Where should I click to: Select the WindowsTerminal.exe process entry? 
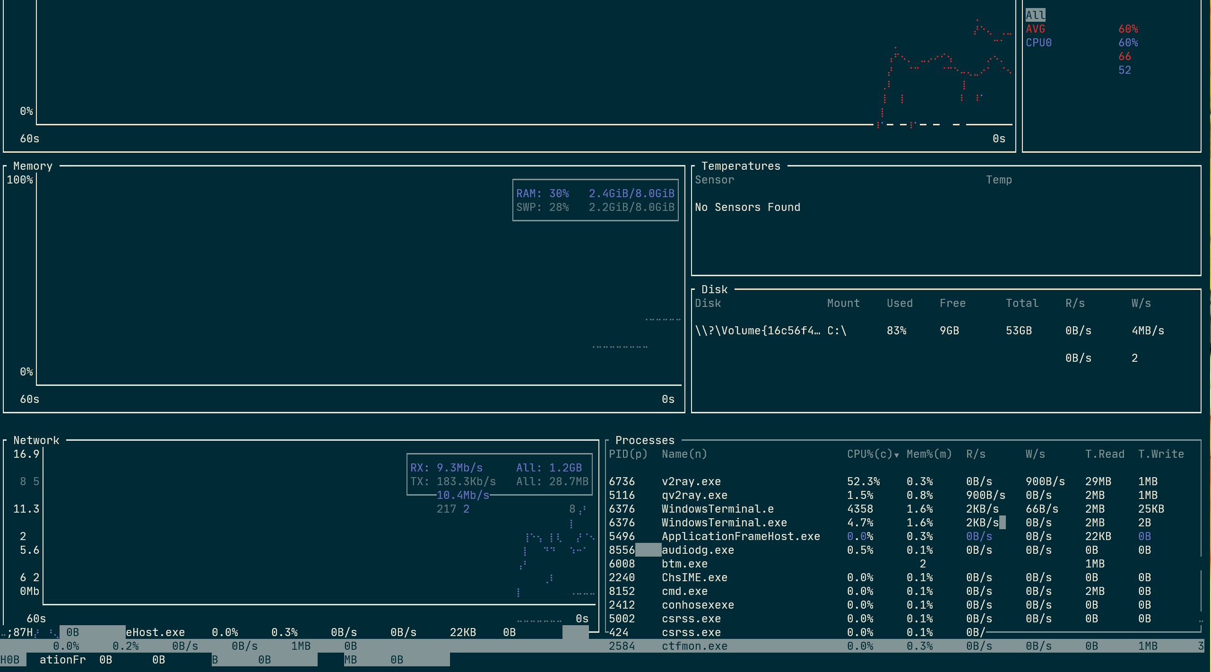(x=724, y=523)
